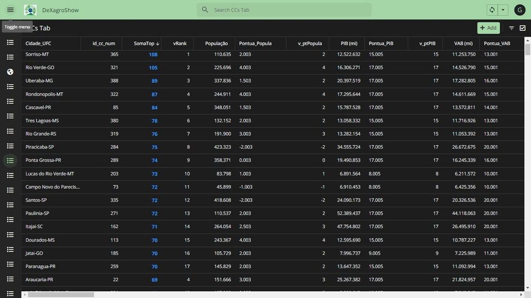
Task: Open SomaTop value 89 for Uberaba-MG
Action: [x=155, y=81]
